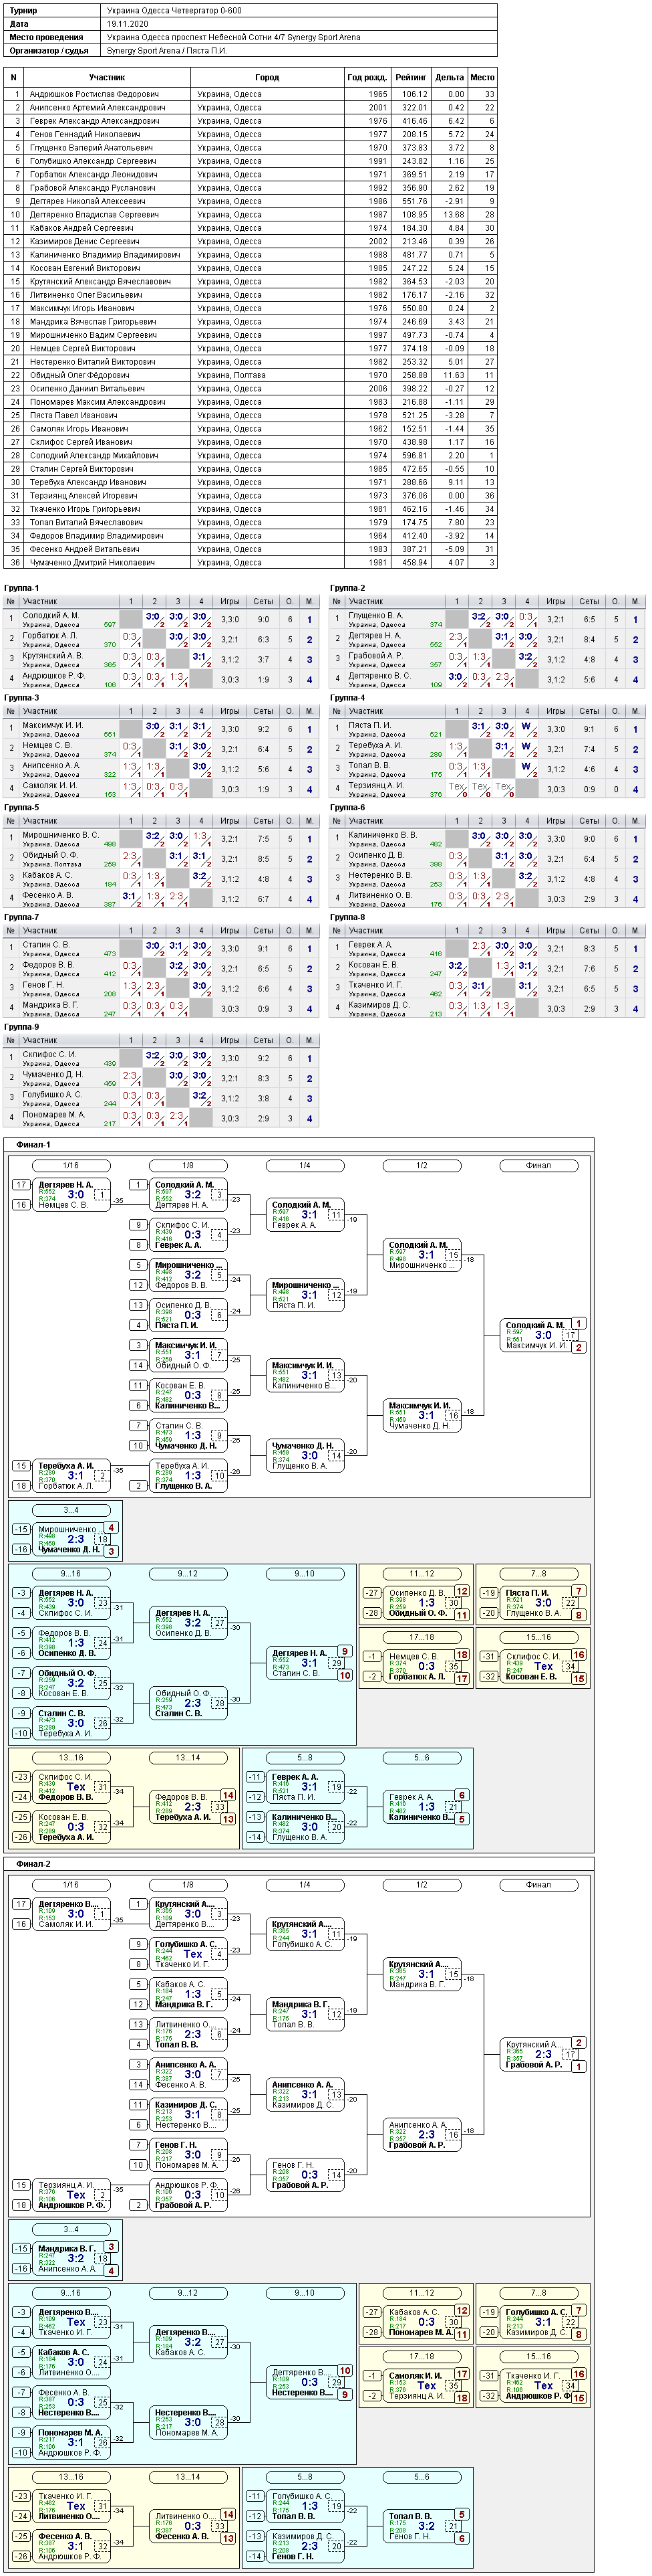Select participant Андрюшков Ростислав Федорович
652x2576 pixels.
click(x=93, y=94)
